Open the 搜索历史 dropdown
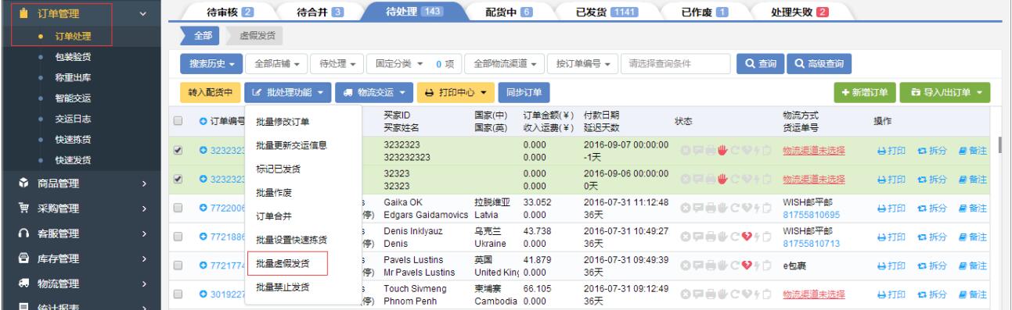Viewport: 1012px width, 310px height. (x=211, y=63)
